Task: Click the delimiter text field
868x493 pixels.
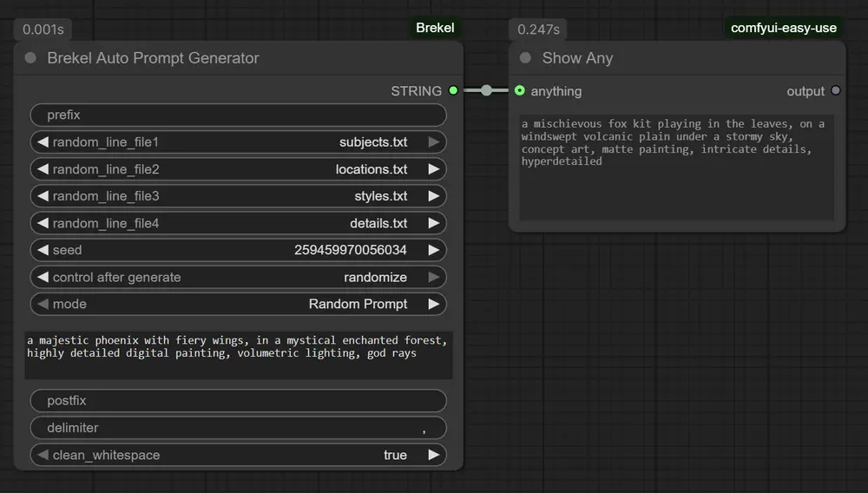Action: [x=238, y=428]
